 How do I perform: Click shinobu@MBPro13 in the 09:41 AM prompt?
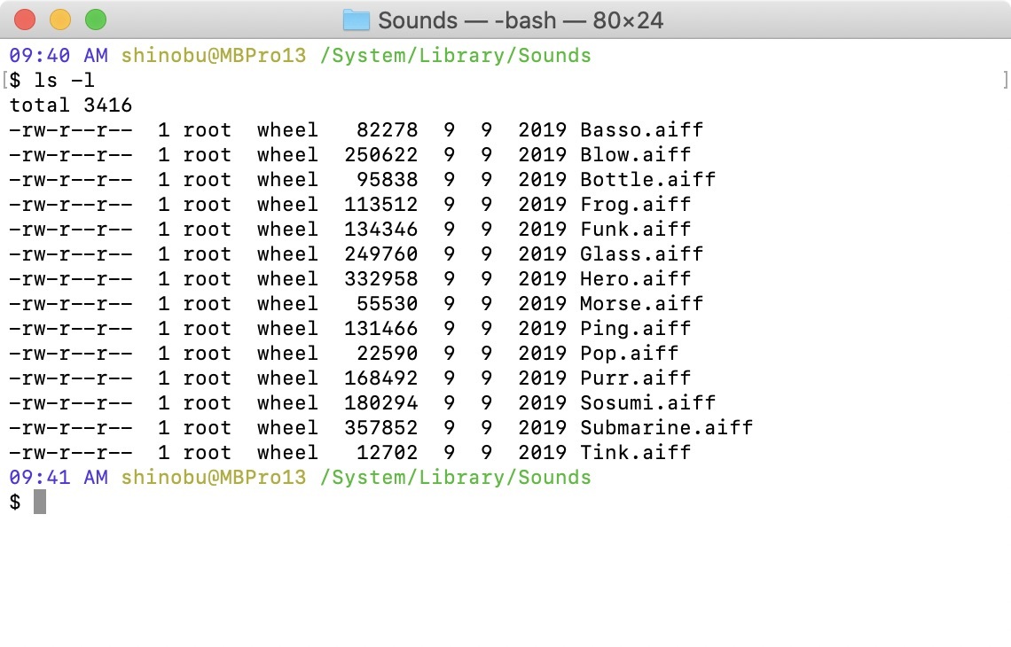pos(214,478)
